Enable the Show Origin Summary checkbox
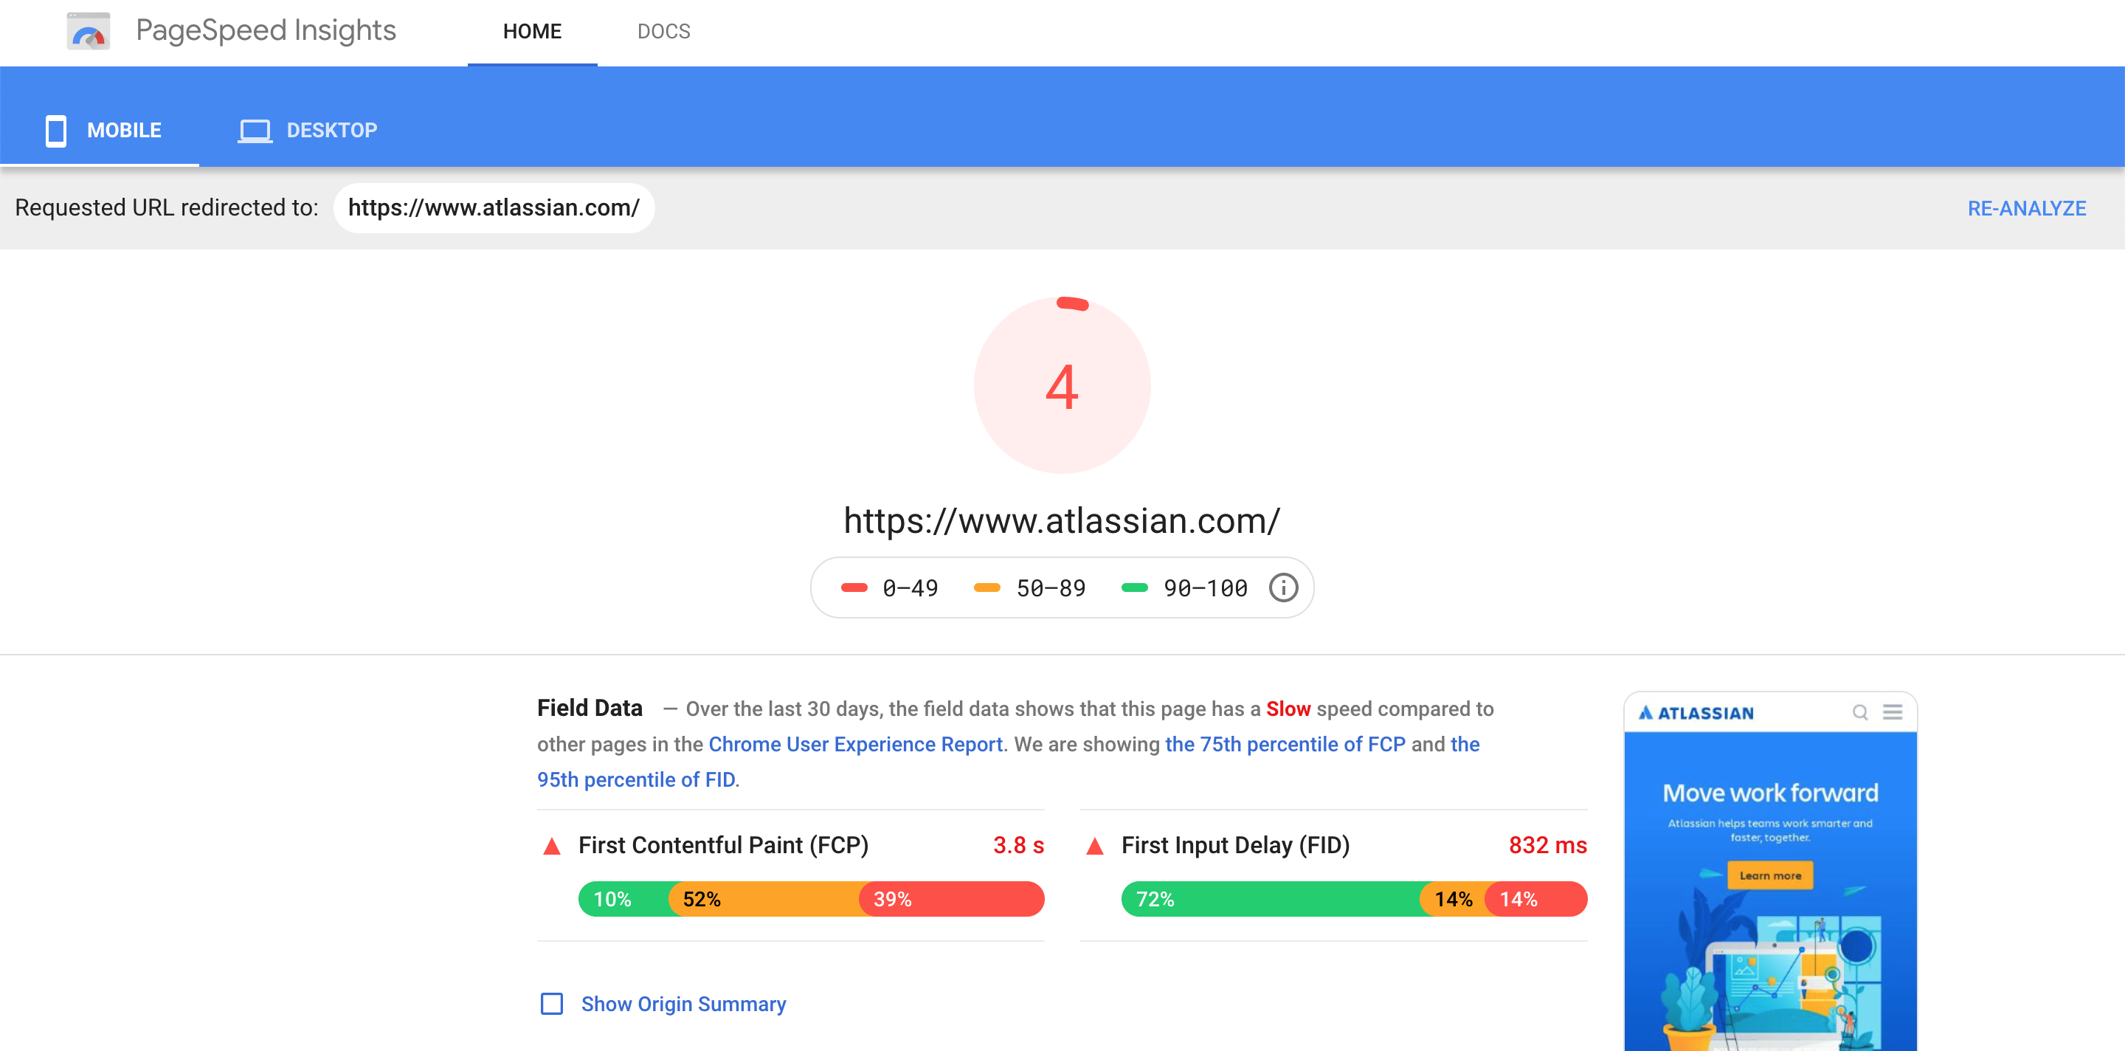 [552, 1003]
